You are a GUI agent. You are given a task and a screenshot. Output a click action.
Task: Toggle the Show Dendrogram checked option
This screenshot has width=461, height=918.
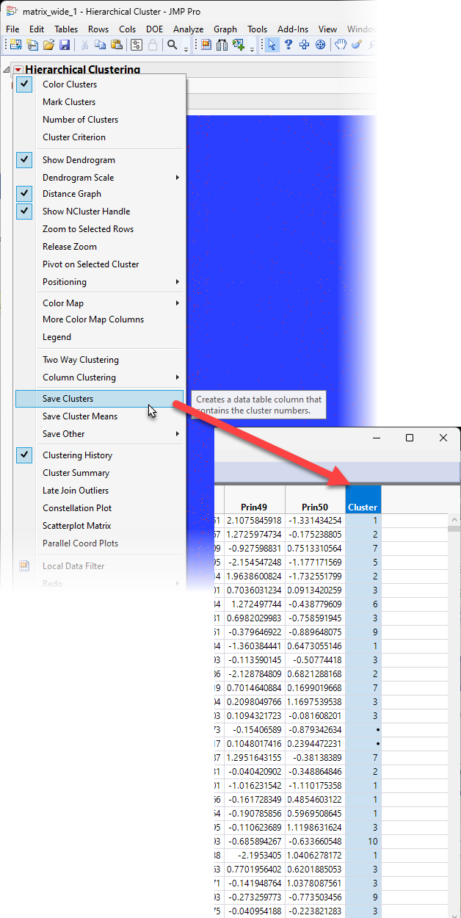25,160
